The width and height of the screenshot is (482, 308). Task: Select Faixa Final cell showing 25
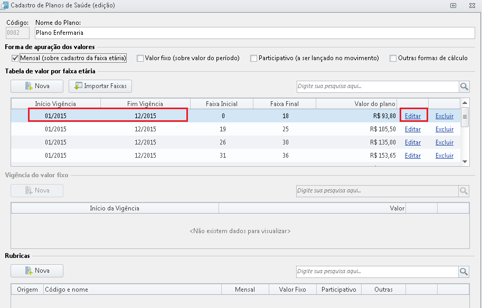[285, 129]
